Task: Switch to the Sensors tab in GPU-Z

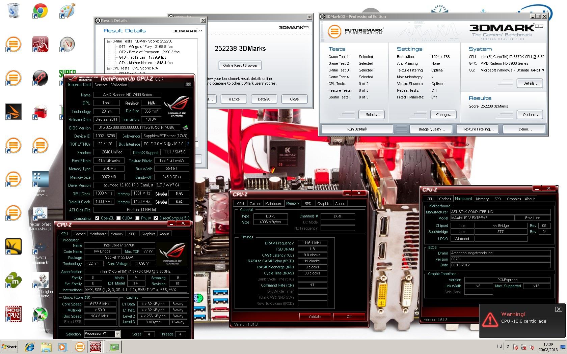Action: coord(101,85)
